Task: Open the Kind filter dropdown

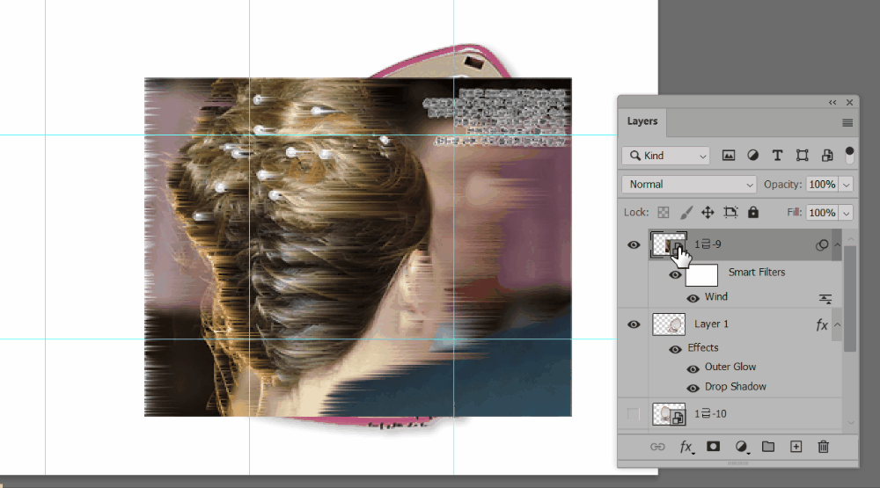Action: (x=665, y=156)
